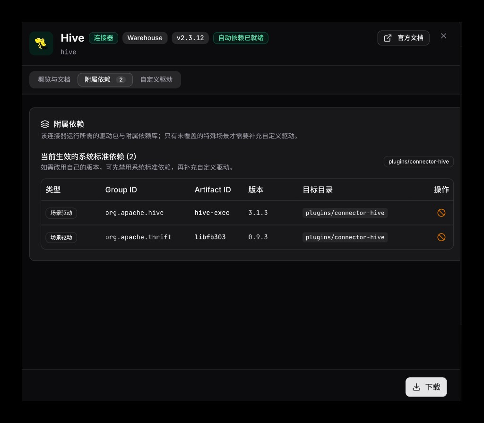Click the 版本 column header
The height and width of the screenshot is (423, 484).
click(256, 190)
